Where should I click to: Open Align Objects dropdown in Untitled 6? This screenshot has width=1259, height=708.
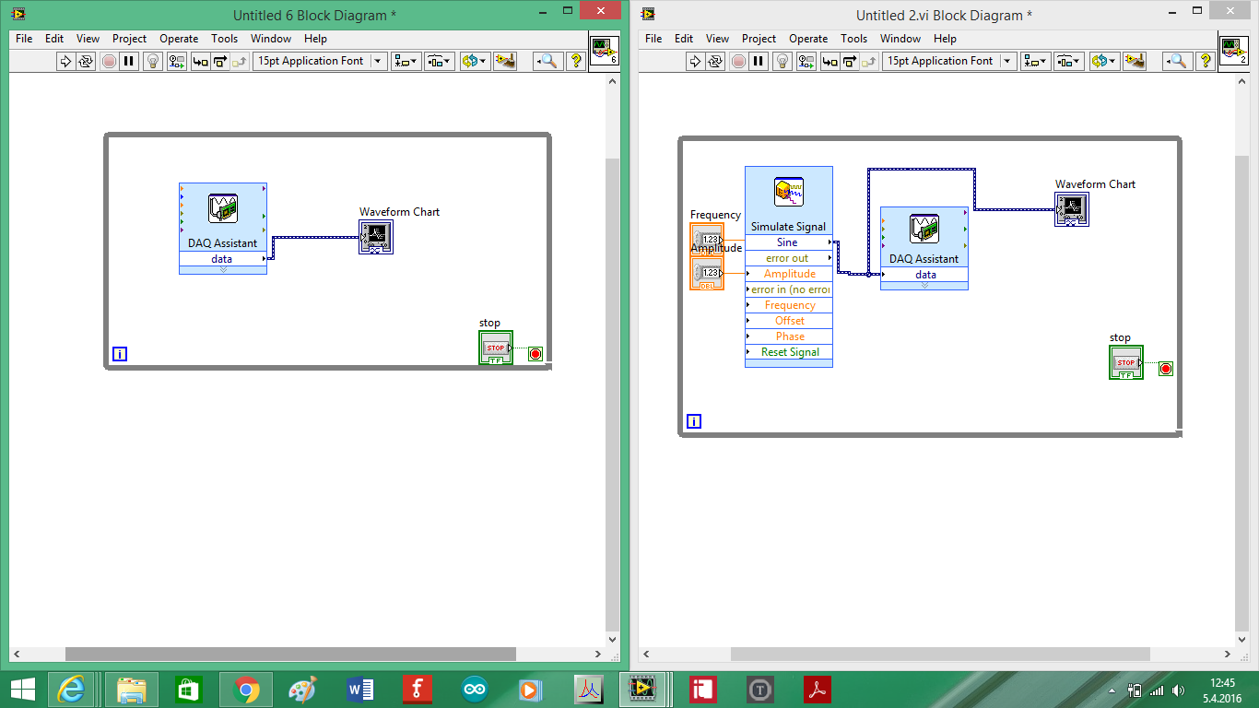pos(406,61)
